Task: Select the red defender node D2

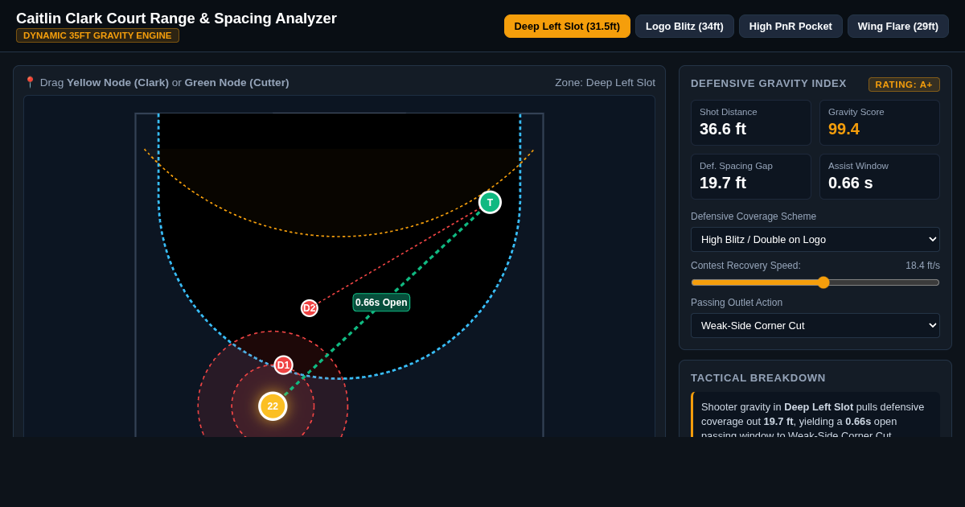Action: pos(310,308)
